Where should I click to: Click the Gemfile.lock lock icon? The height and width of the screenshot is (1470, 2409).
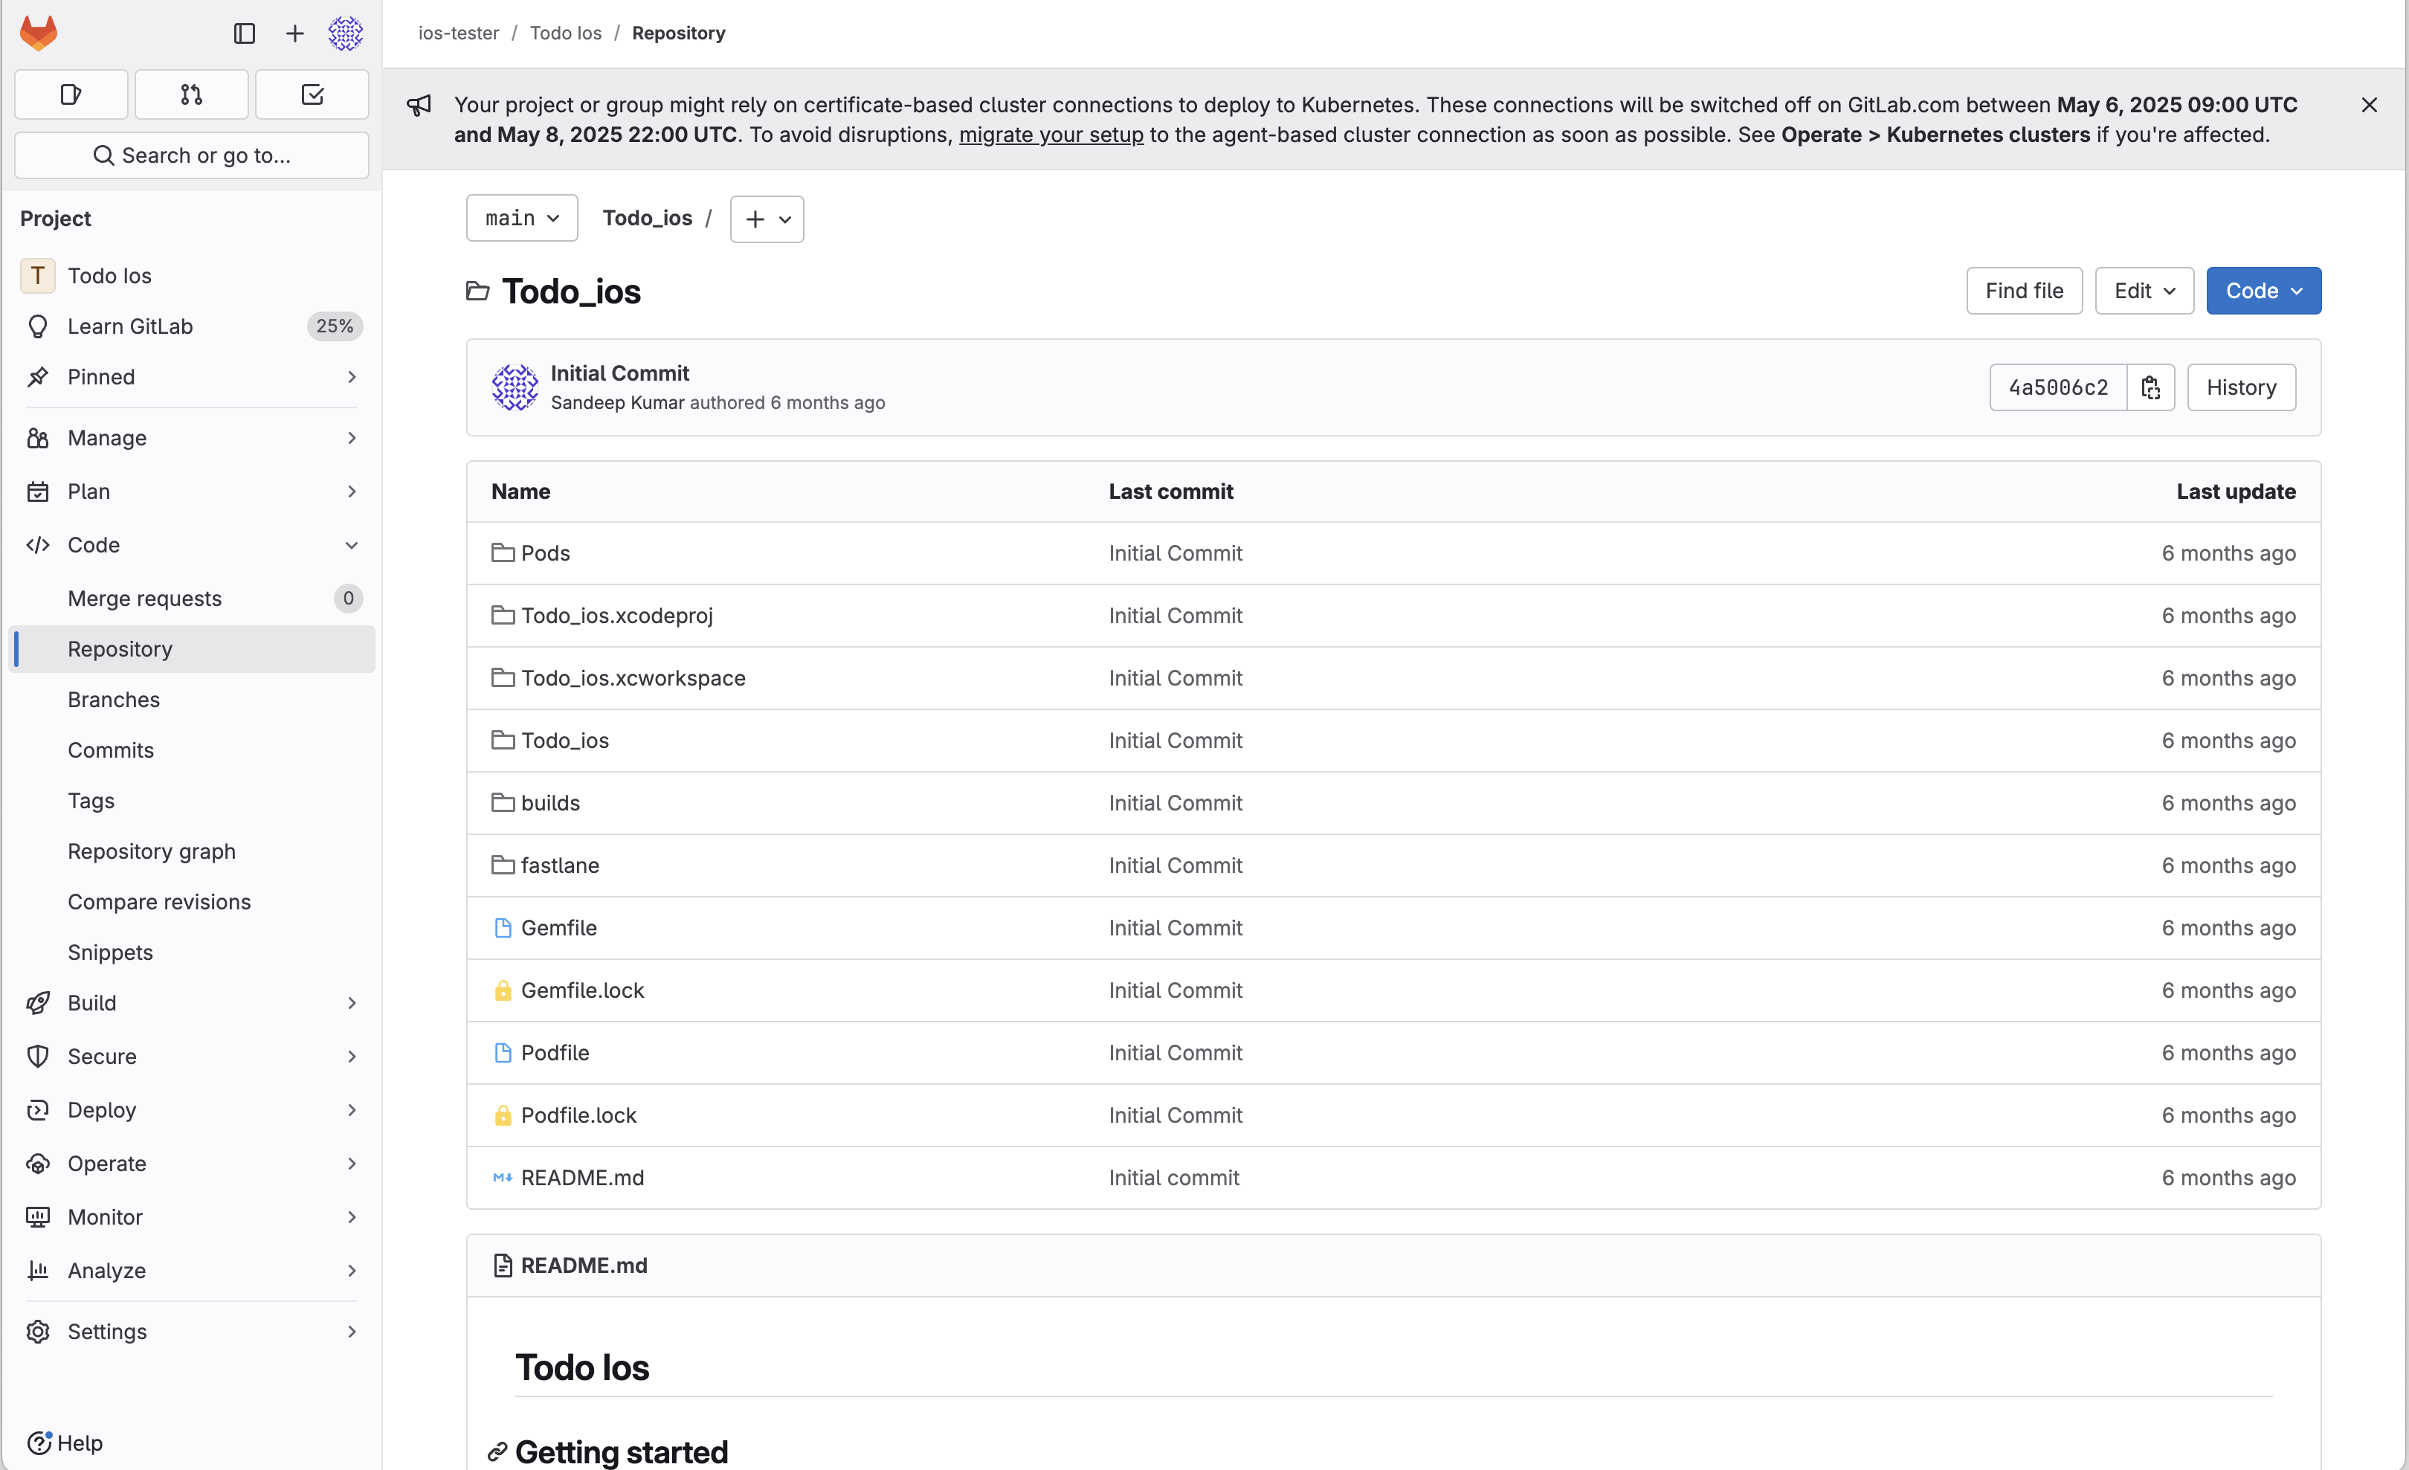click(503, 990)
